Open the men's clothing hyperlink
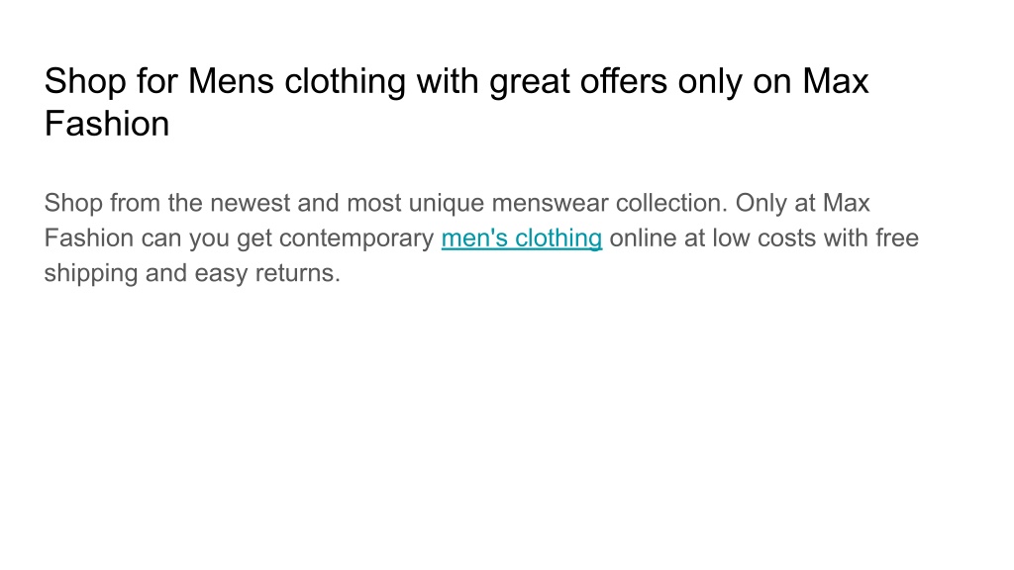 [521, 238]
